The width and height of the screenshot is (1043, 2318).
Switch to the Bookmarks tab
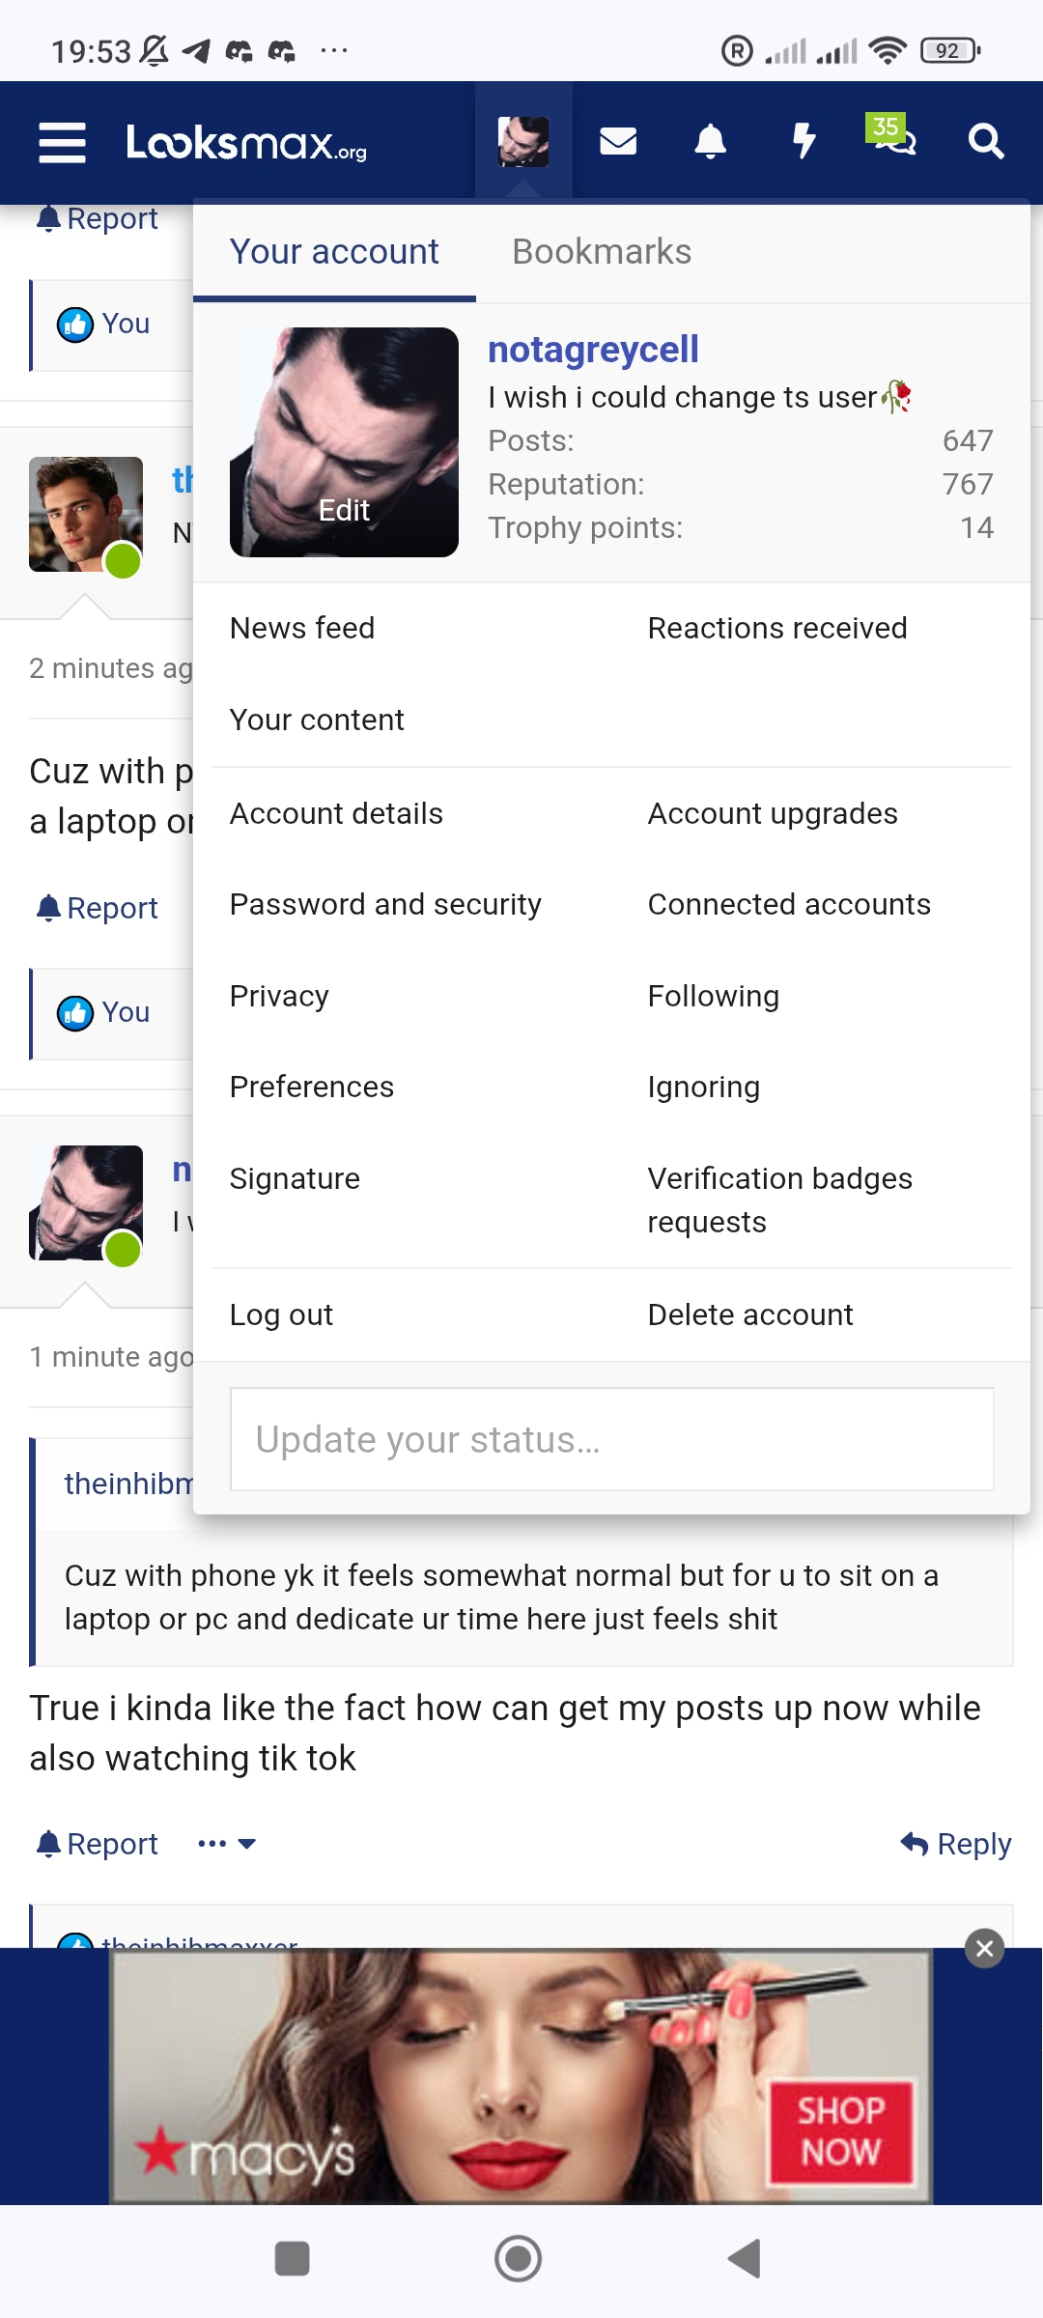pos(602,251)
